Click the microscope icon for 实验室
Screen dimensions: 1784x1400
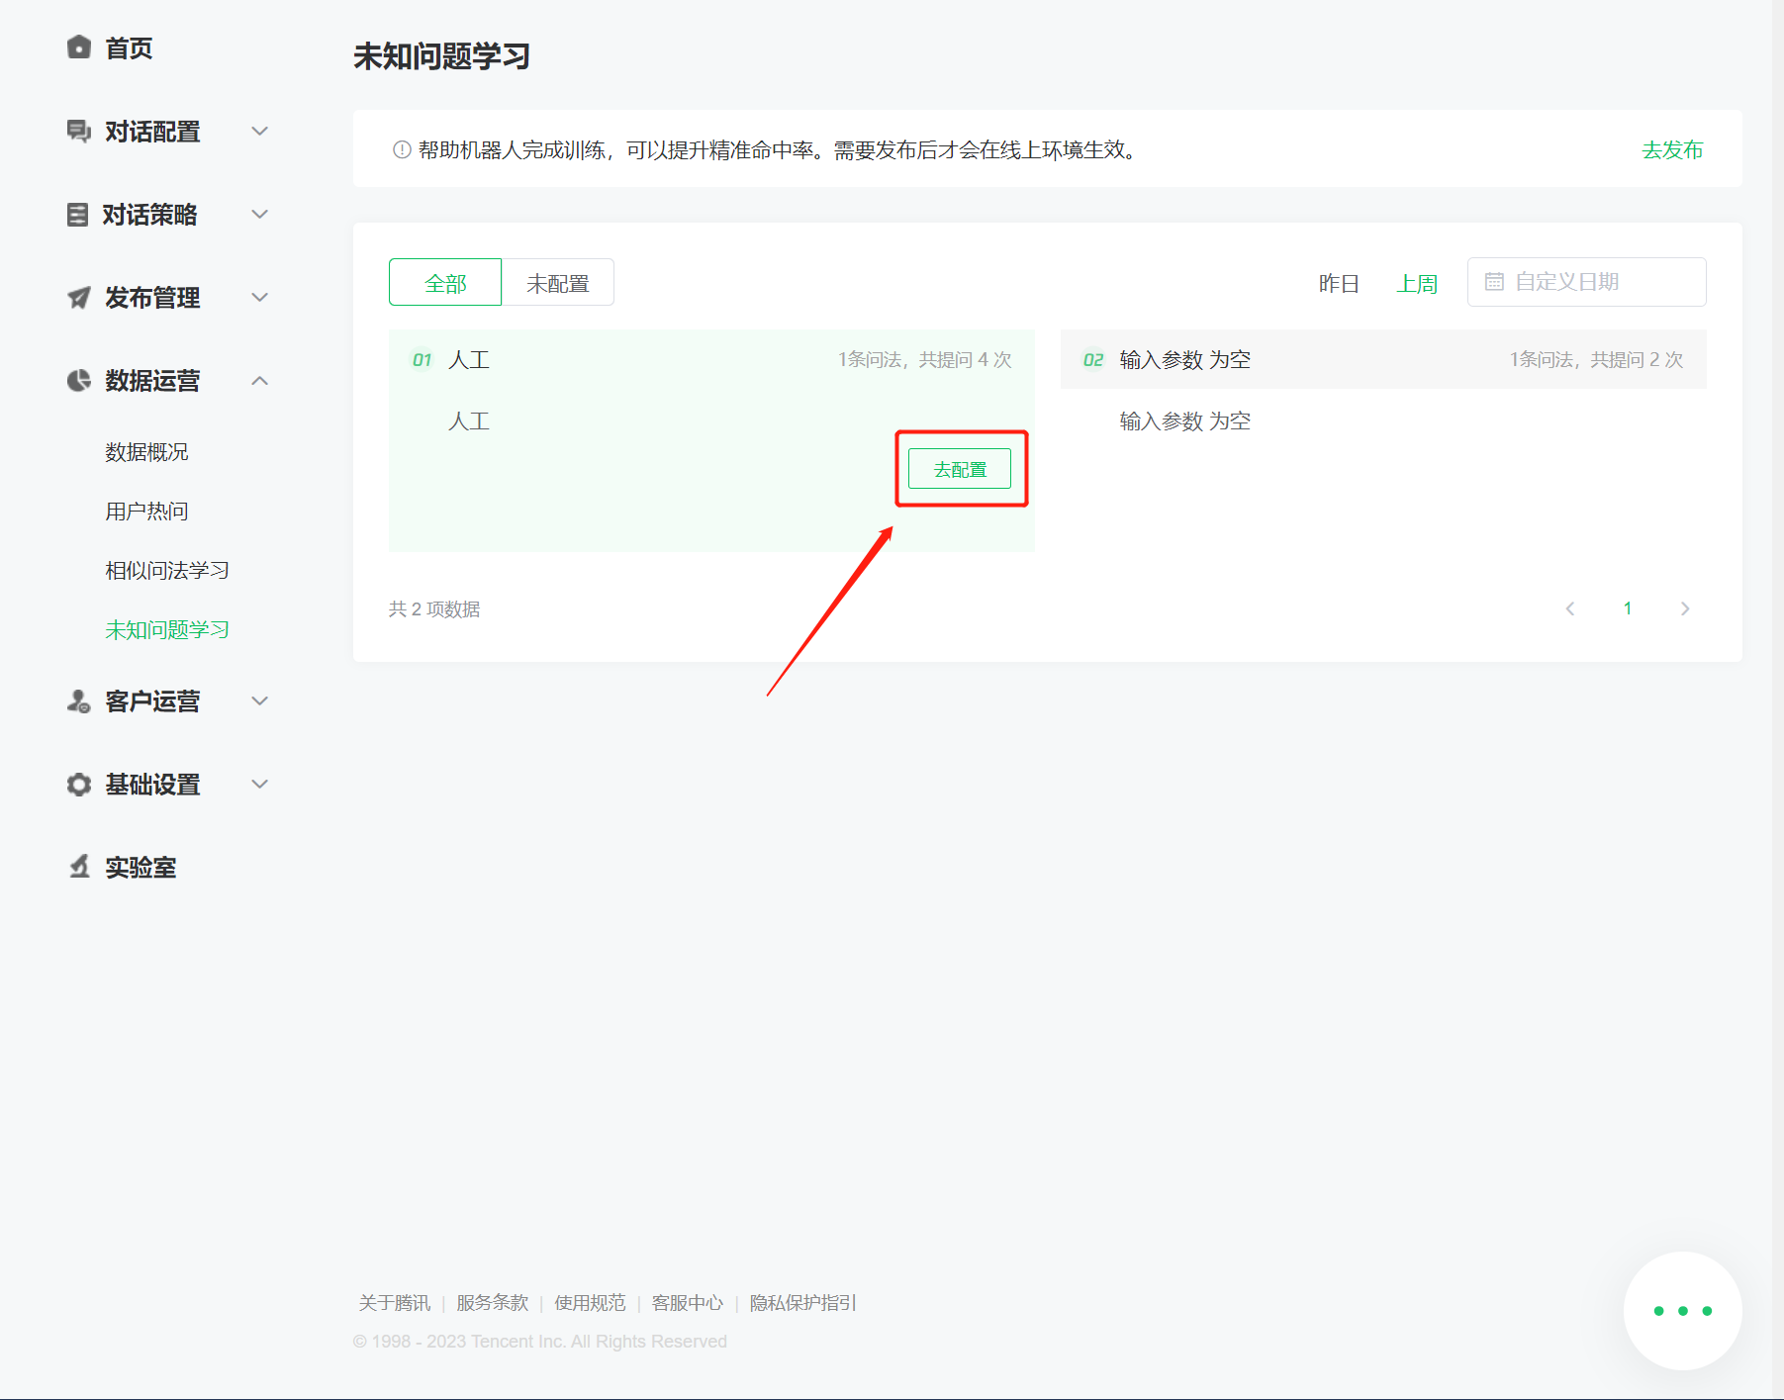coord(79,867)
